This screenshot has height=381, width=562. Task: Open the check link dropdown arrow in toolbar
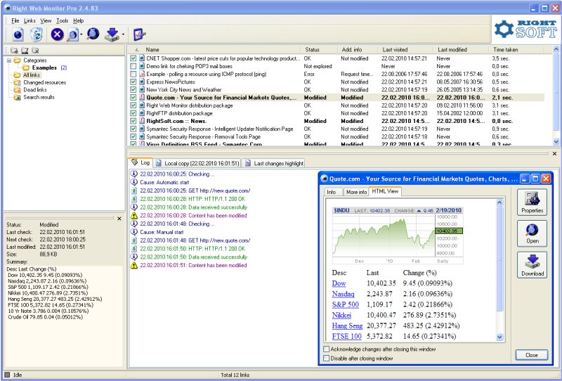pos(81,35)
